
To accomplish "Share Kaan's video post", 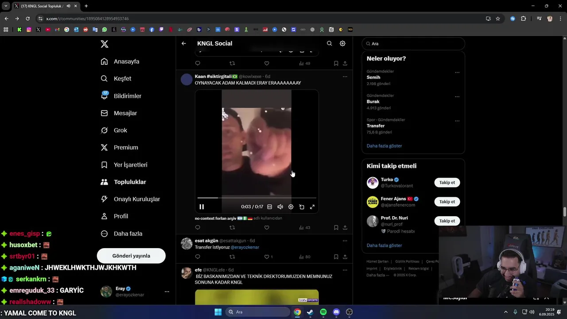I will coord(345,228).
